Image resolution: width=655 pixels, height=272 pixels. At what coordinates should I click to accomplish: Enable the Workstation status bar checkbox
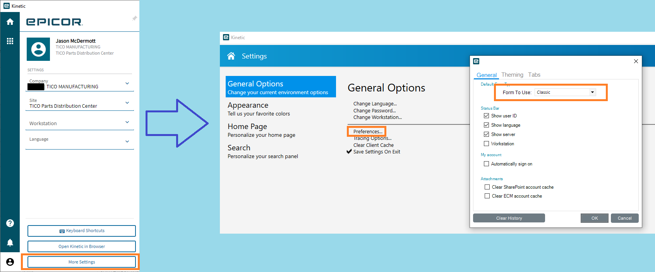coord(486,144)
